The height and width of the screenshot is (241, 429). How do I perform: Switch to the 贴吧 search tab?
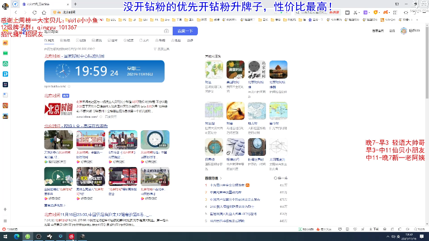65,41
